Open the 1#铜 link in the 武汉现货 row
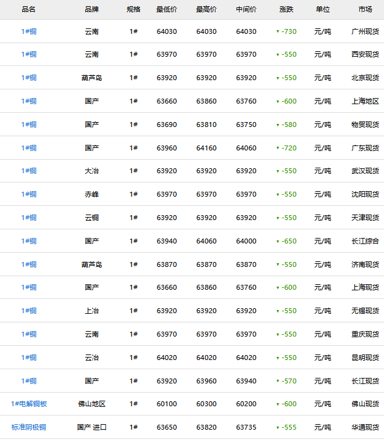This screenshot has width=384, height=442. pos(29,171)
